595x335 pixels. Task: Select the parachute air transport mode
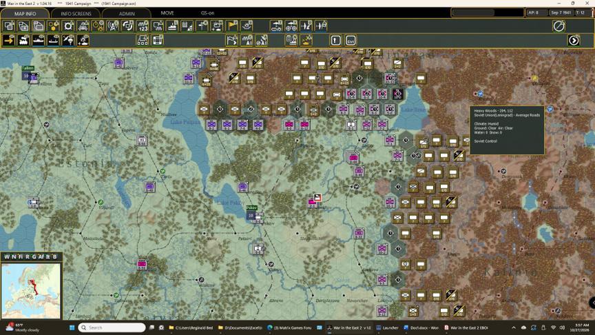68,40
